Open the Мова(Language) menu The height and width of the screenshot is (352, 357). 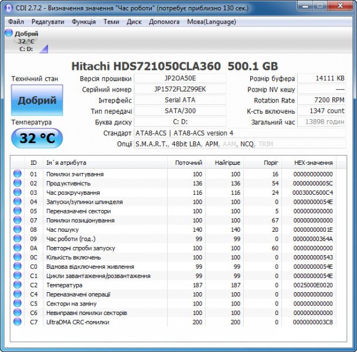[x=212, y=22]
